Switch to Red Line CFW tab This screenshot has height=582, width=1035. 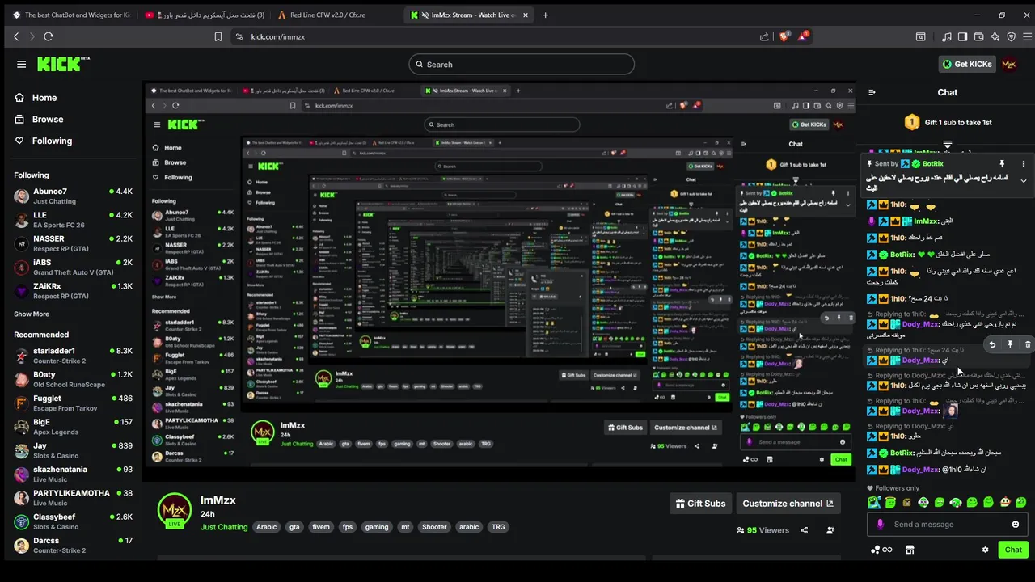[336, 15]
